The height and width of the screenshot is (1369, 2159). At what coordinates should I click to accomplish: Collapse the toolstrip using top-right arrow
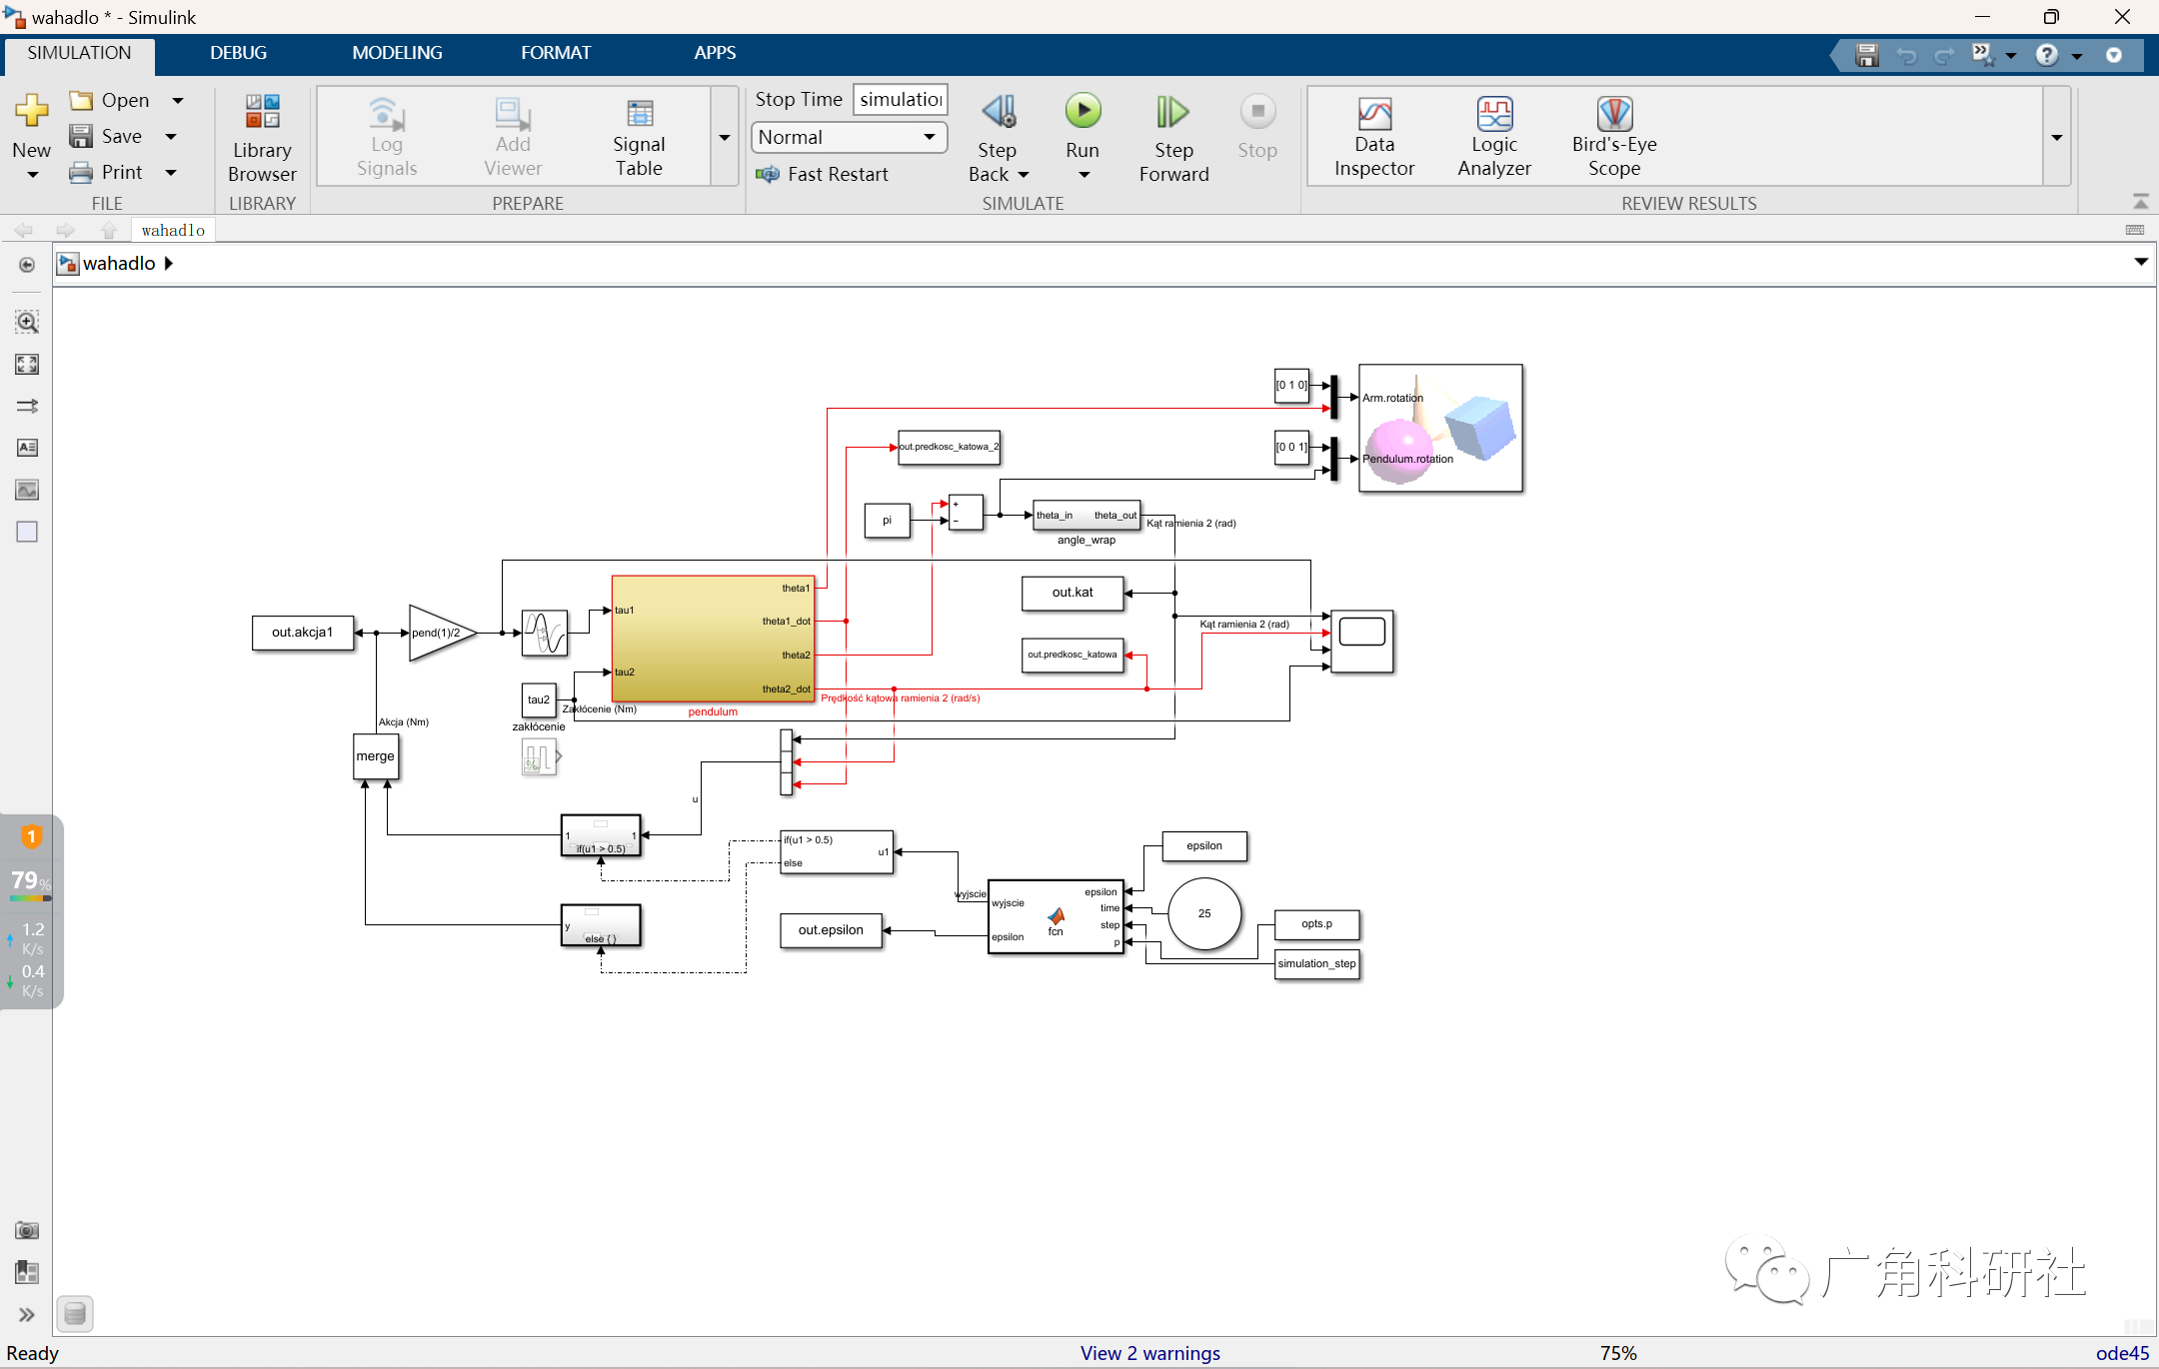(2140, 201)
